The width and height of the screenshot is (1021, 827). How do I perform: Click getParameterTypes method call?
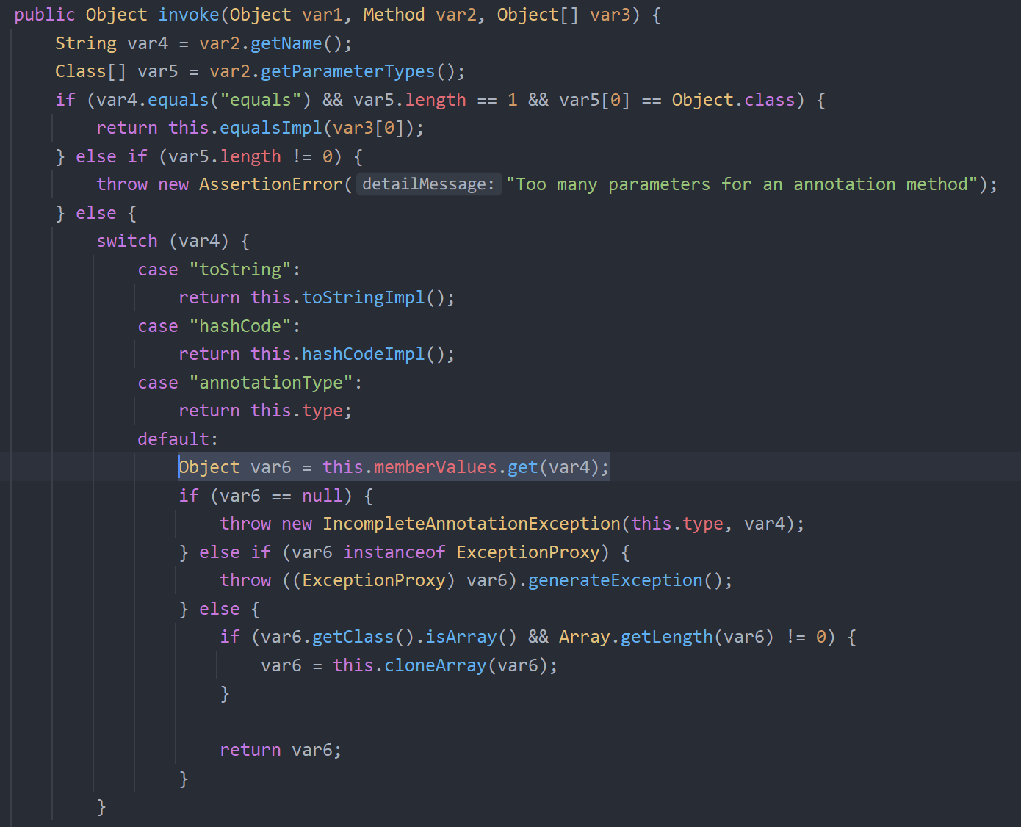click(x=347, y=71)
